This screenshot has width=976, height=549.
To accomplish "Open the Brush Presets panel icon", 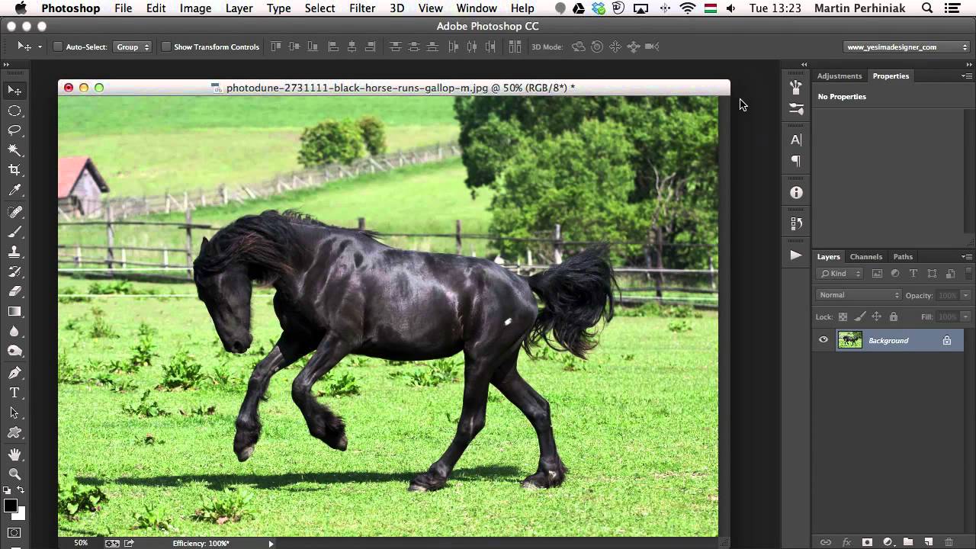I will point(796,108).
